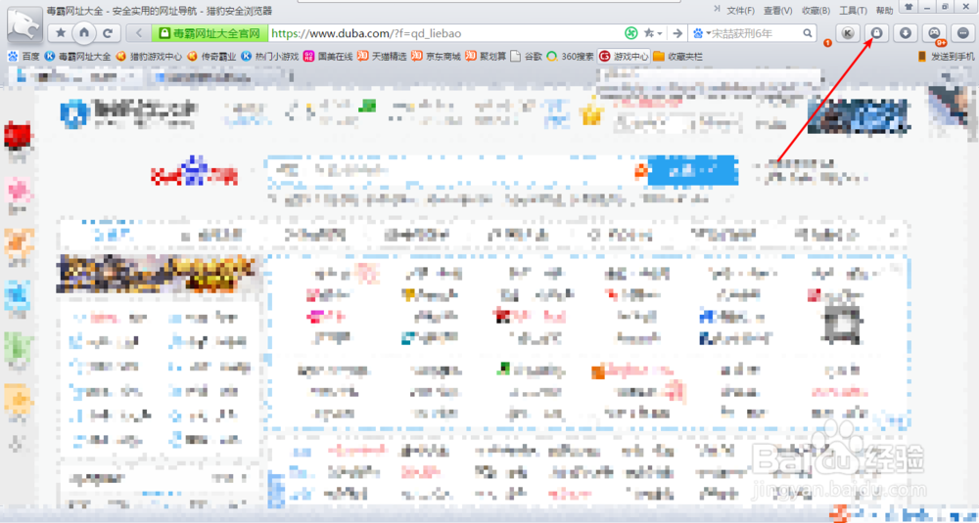
Task: Open the 帮助 menu
Action: click(x=884, y=11)
